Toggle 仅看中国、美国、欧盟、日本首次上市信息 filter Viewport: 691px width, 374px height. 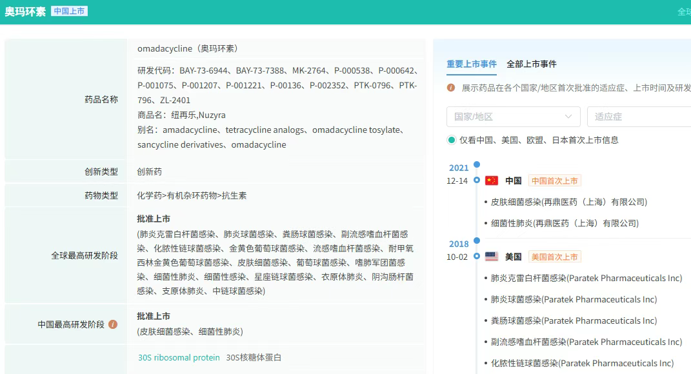(452, 140)
